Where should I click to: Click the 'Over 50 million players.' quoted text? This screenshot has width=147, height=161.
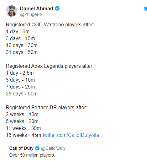32,155
